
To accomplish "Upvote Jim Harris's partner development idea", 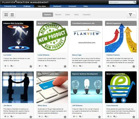I will pos(5,116).
